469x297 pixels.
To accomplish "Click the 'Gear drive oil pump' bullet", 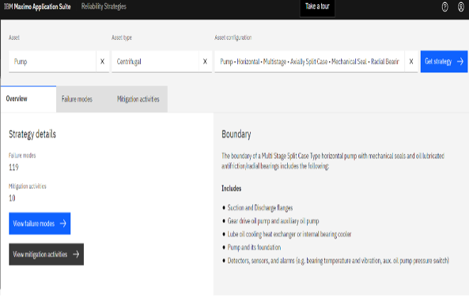I will pos(273,221).
